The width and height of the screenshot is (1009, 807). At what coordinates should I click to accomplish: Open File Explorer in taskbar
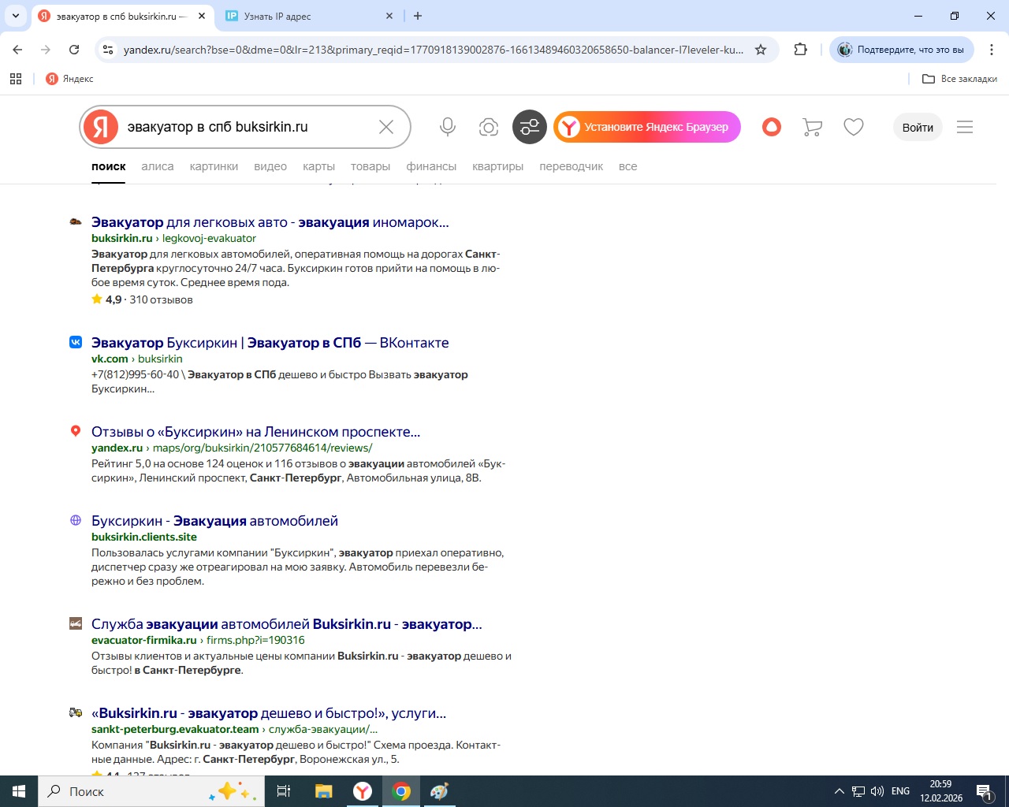323,791
